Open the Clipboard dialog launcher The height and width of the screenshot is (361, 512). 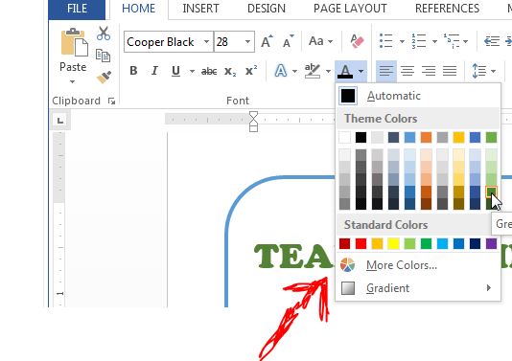point(111,102)
